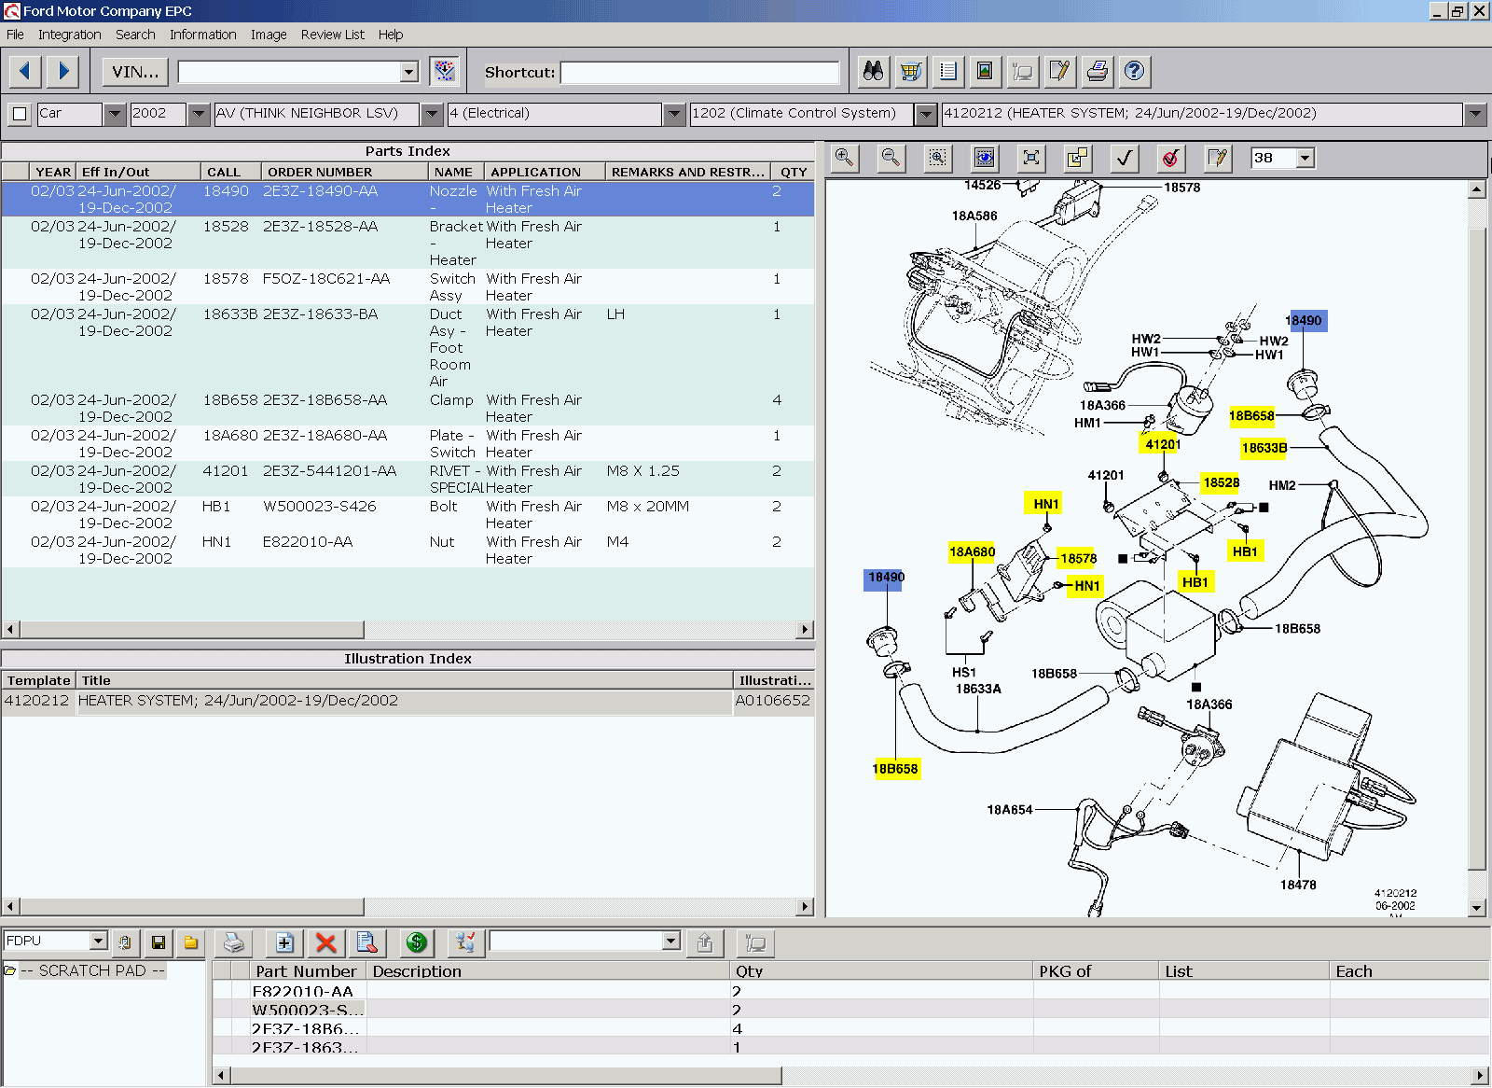Print using the top toolbar printer icon

[1097, 71]
